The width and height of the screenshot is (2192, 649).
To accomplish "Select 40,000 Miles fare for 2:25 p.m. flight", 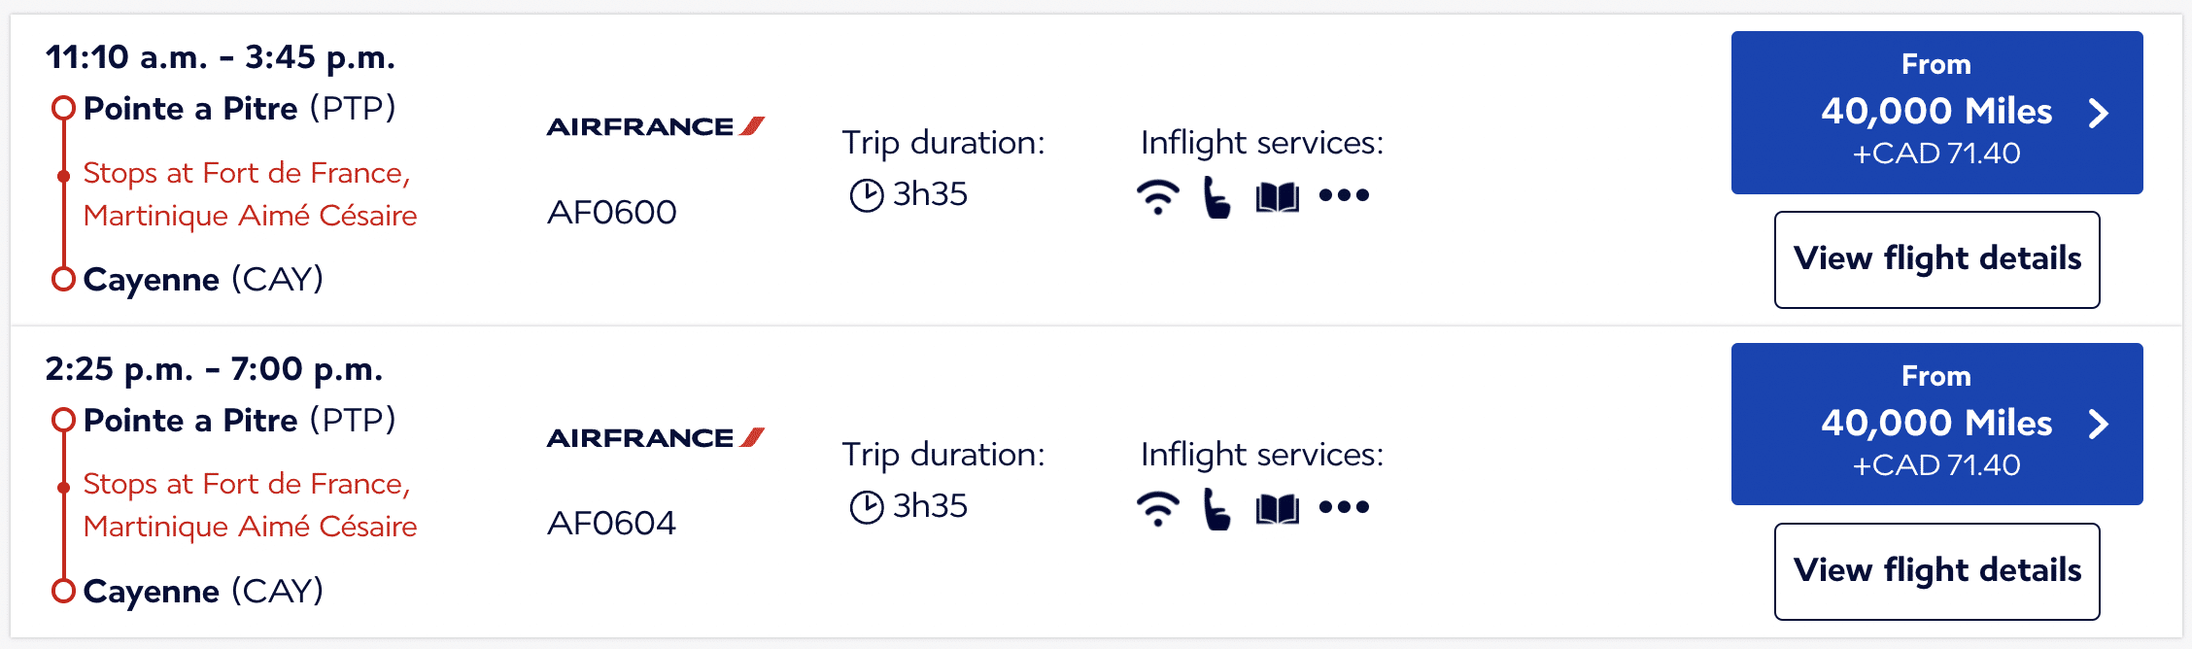I will [1936, 424].
